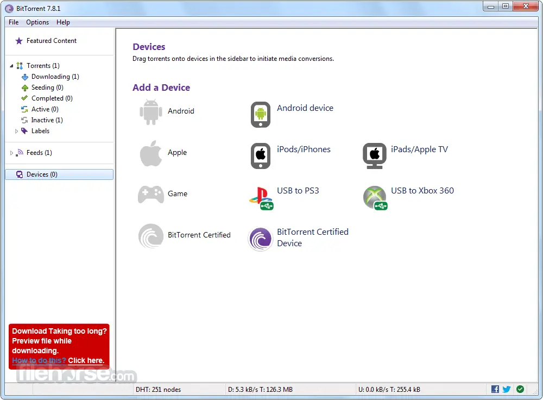The width and height of the screenshot is (543, 400).
Task: Click the green network status checkmark icon
Action: pos(520,389)
